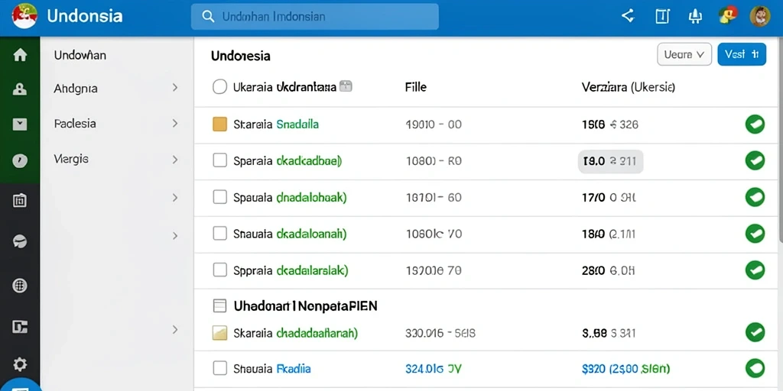783x391 pixels.
Task: Check the box for Shauaia Fkadiia
Action: [x=219, y=369]
